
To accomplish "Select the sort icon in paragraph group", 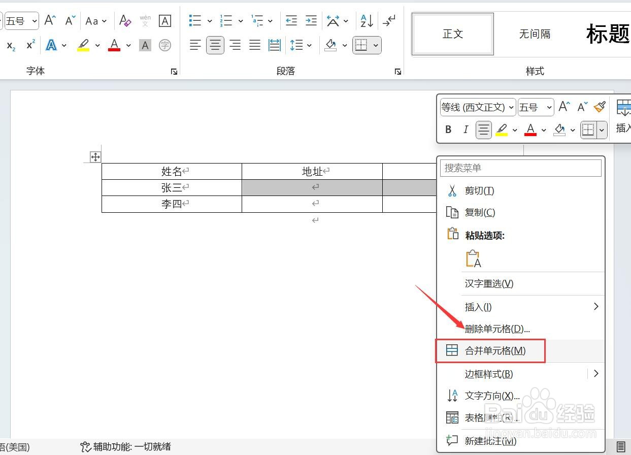I will click(366, 20).
